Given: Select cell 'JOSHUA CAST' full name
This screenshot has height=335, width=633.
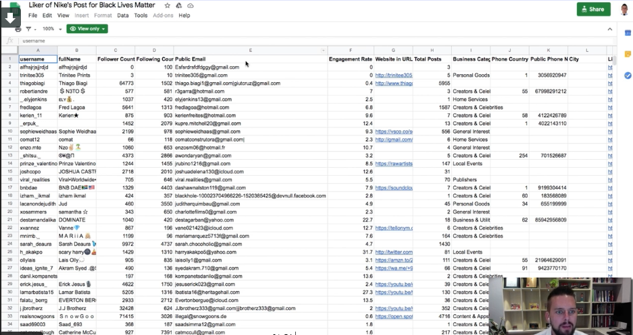Looking at the screenshot, I should point(77,172).
